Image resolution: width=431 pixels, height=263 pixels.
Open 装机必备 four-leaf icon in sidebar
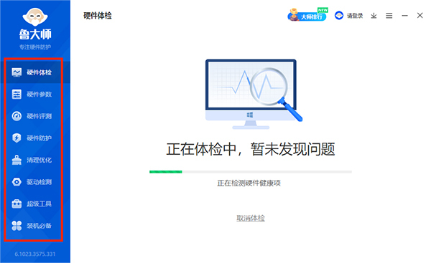[17, 226]
